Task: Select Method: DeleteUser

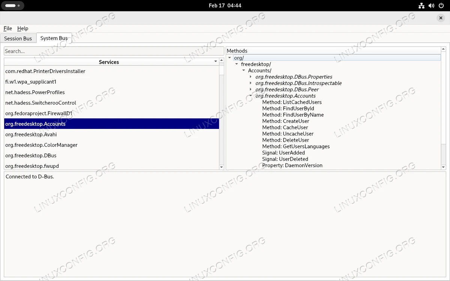Action: (x=286, y=140)
